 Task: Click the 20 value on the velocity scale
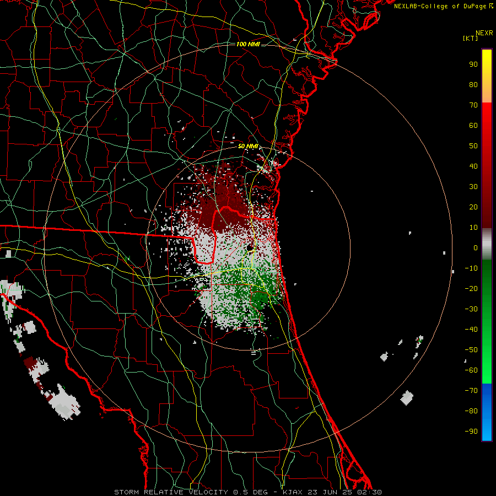pyautogui.click(x=473, y=207)
